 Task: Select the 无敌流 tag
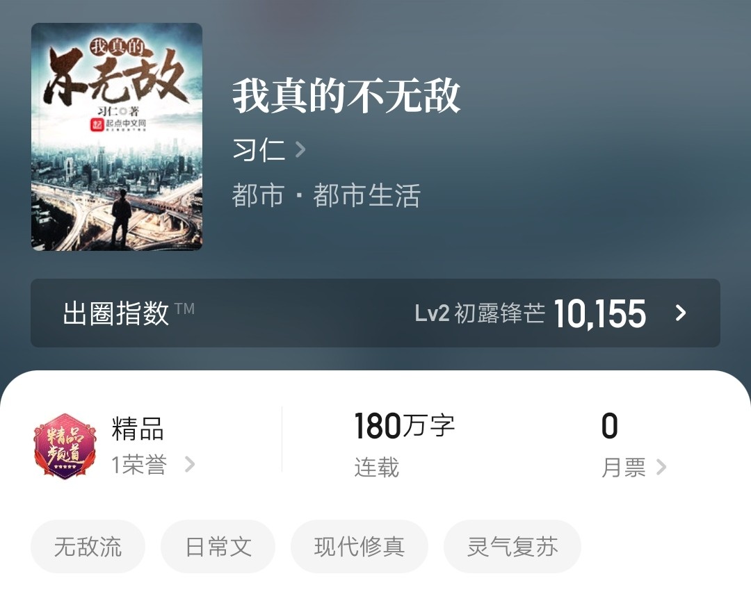(88, 547)
